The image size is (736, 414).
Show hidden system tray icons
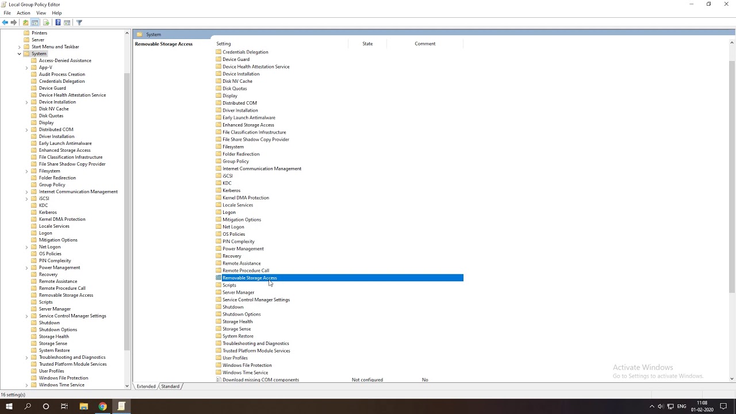click(x=651, y=407)
